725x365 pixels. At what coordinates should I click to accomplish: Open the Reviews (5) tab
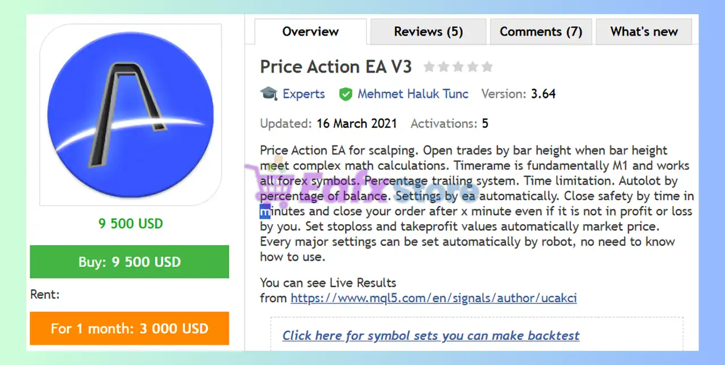[x=428, y=32]
